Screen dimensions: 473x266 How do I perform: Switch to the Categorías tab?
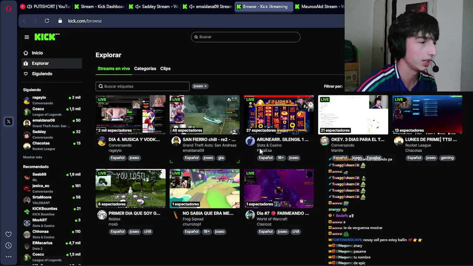[145, 69]
